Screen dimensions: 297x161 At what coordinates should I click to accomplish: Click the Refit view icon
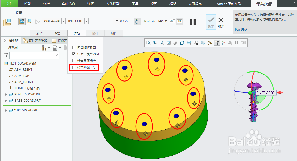(x=148, y=43)
